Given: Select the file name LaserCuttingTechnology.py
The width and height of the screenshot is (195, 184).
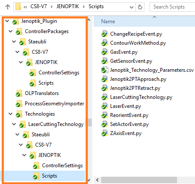Looking at the screenshot, I should (141, 97).
